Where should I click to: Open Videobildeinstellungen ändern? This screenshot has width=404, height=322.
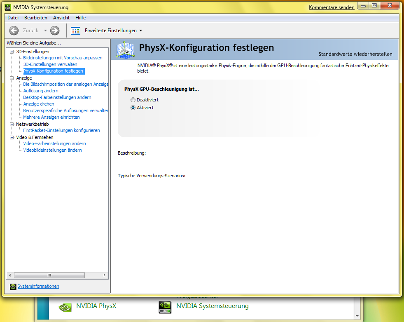tap(53, 150)
